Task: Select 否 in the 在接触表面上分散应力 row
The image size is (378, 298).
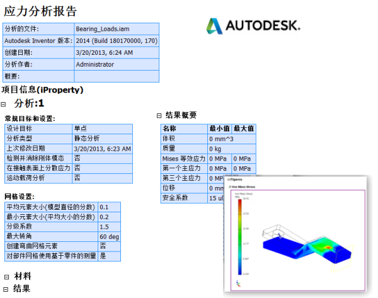Action: click(77, 168)
